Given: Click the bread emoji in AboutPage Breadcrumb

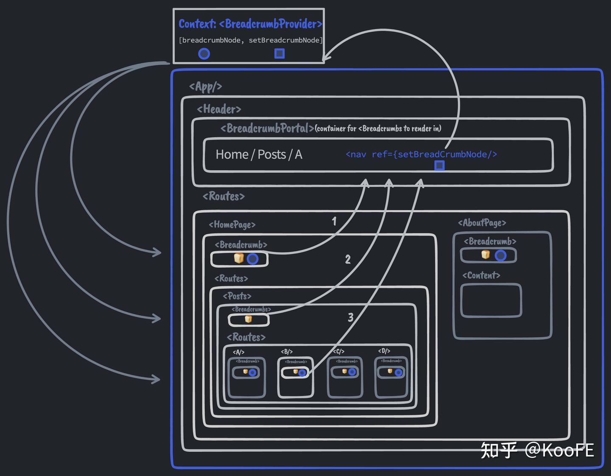Looking at the screenshot, I should 485,254.
